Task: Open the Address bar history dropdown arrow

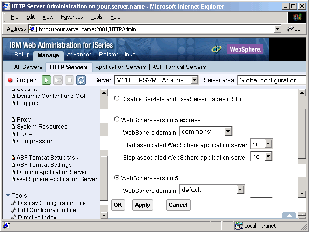Action: 277,29
